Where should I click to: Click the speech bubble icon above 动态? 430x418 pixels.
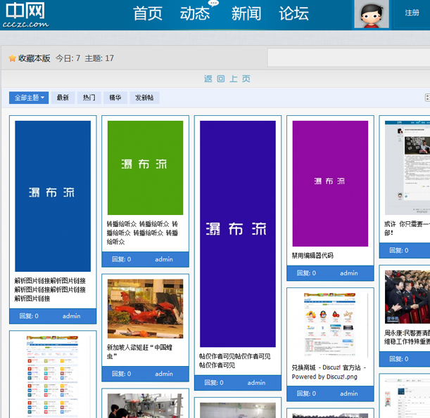click(x=213, y=4)
